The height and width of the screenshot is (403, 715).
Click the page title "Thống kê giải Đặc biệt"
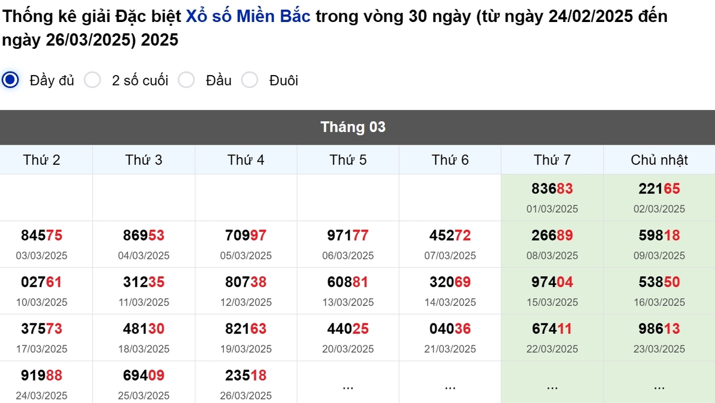[x=89, y=16]
